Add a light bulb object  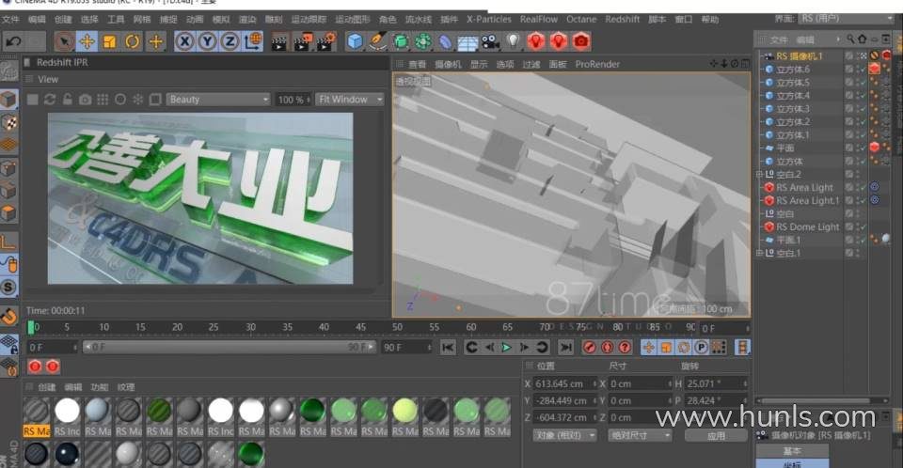513,41
